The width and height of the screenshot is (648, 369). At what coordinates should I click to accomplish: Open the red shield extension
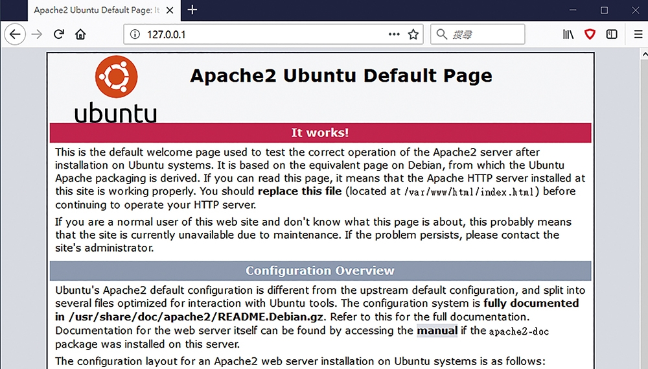[x=590, y=34]
